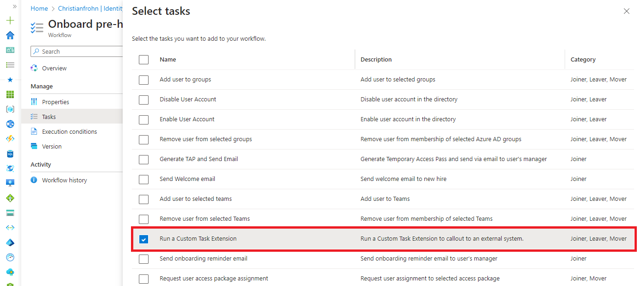641x286 pixels.
Task: Uncheck Run a Custom Task Extension
Action: click(x=143, y=239)
